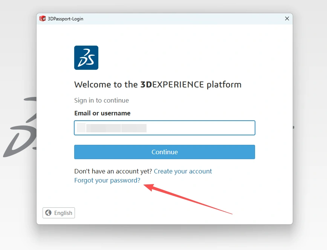The image size is (327, 250).
Task: Click the Sign in to continue text
Action: [102, 100]
